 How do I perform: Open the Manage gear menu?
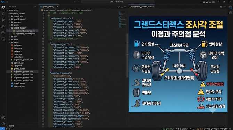3,124
